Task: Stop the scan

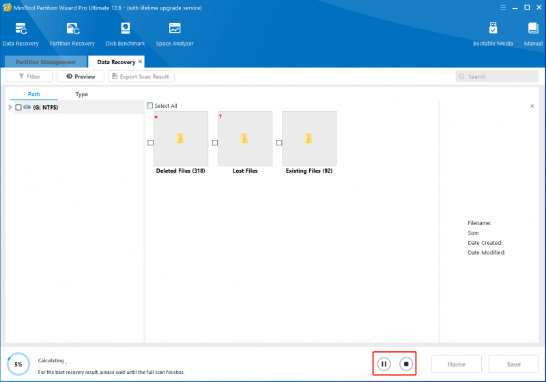Action: coord(406,364)
